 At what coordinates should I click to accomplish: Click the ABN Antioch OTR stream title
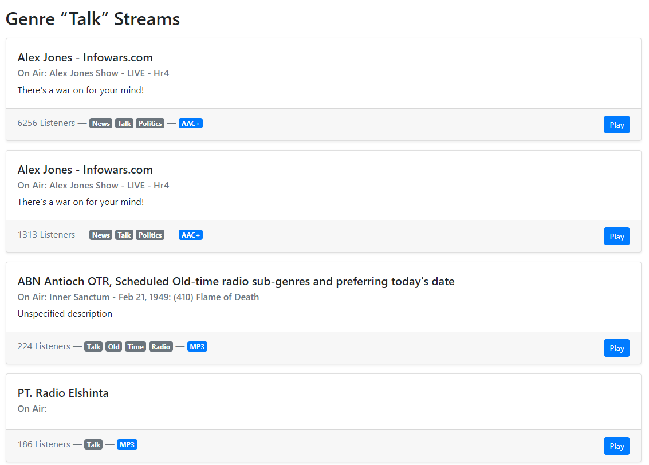[x=235, y=281]
